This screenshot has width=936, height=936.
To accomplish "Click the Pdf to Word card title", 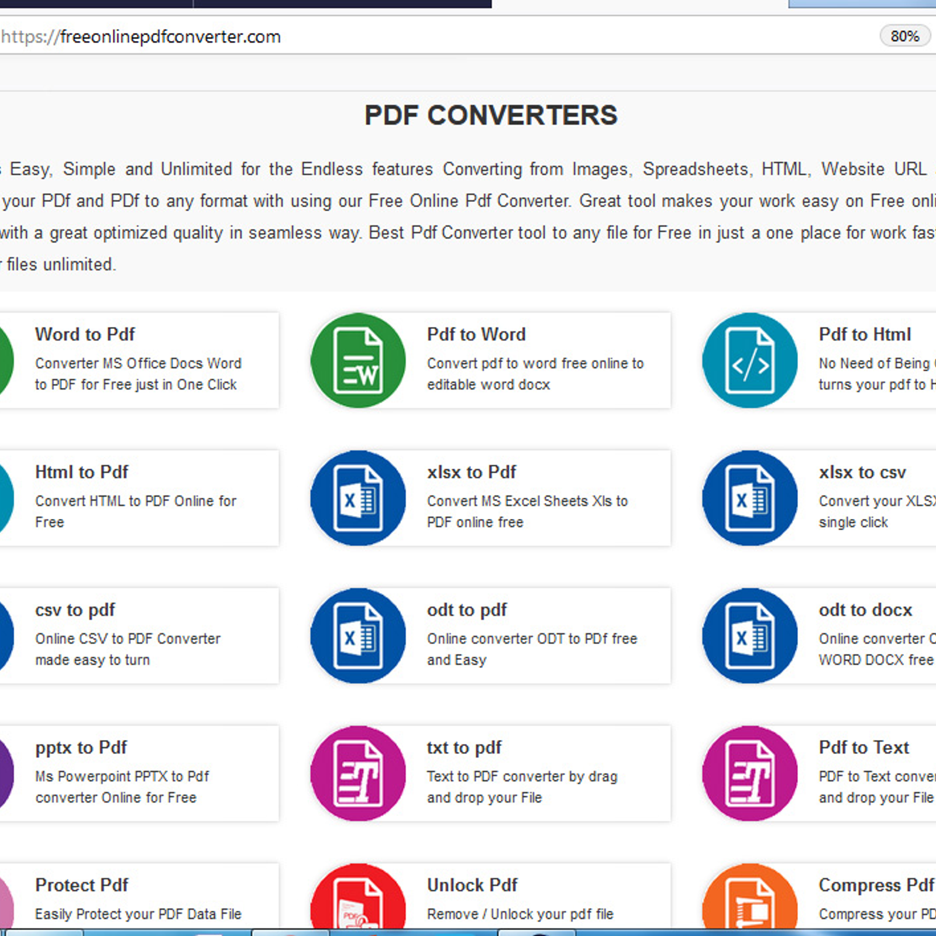I will 477,334.
